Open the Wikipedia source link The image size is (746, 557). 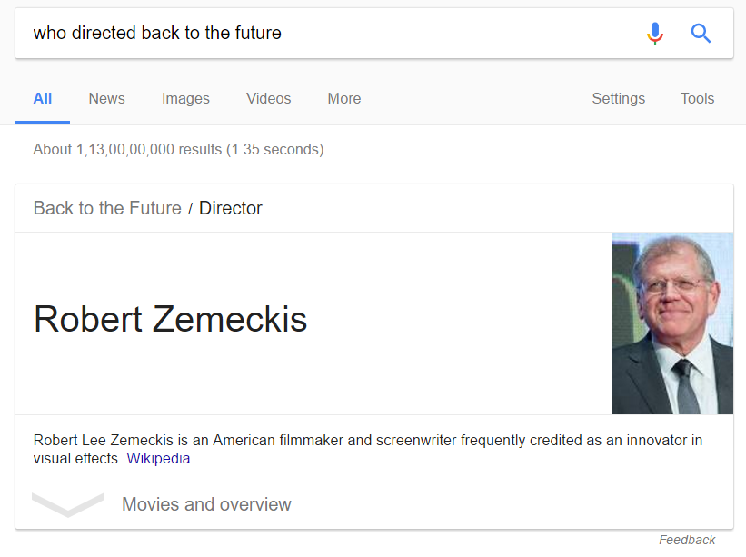click(x=158, y=459)
